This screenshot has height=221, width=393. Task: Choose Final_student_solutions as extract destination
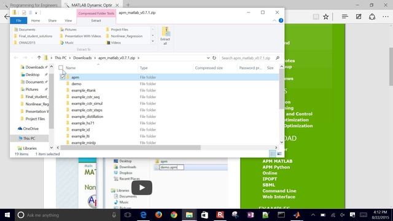[x=33, y=36]
